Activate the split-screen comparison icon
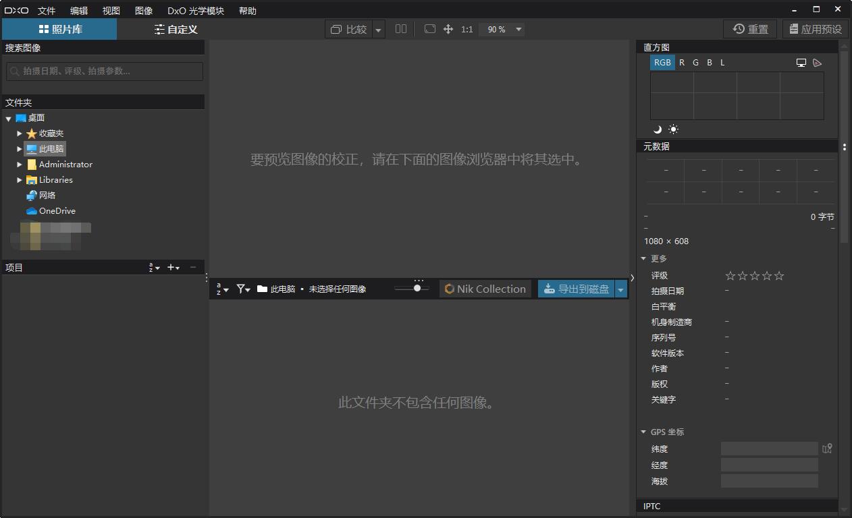Image resolution: width=852 pixels, height=518 pixels. point(401,29)
